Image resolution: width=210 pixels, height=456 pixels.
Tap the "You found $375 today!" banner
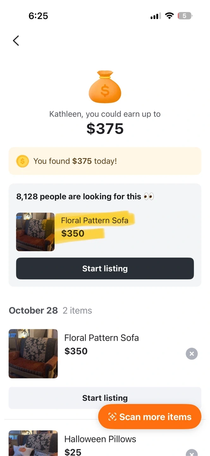(105, 161)
